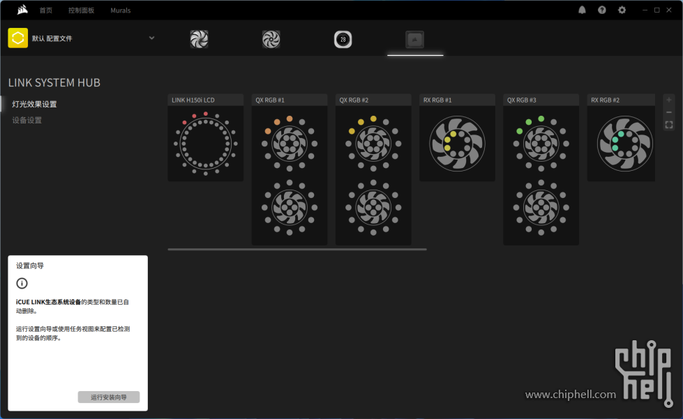683x419 pixels.
Task: Open the 首页 home tab
Action: click(46, 10)
